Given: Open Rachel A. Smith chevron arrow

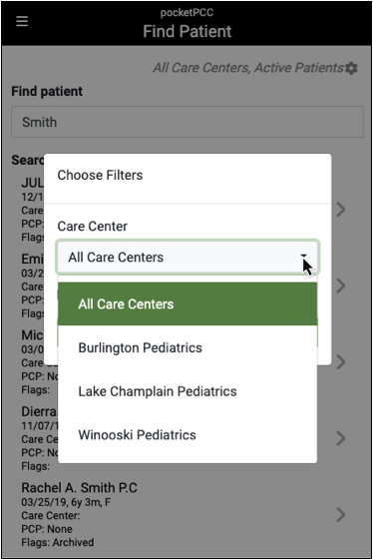Looking at the screenshot, I should click(341, 514).
